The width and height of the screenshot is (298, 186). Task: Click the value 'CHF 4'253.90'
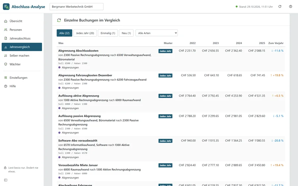233,96
